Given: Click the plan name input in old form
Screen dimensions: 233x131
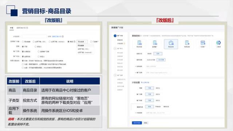Looking at the screenshot, I should 34,36.
